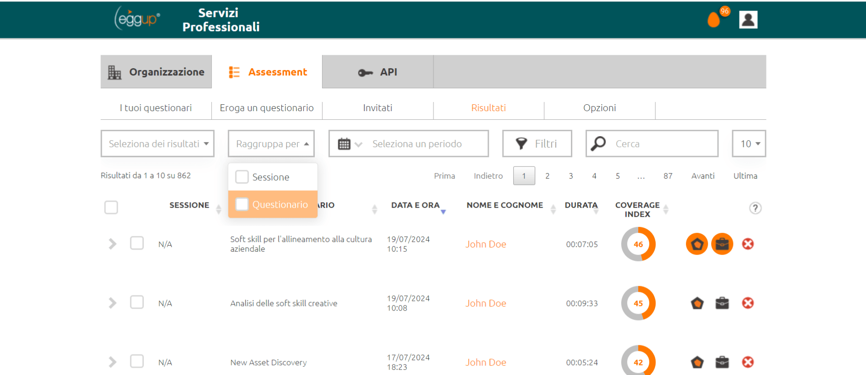The width and height of the screenshot is (866, 375).
Task: Switch to the Organizzazione tab
Action: 156,72
